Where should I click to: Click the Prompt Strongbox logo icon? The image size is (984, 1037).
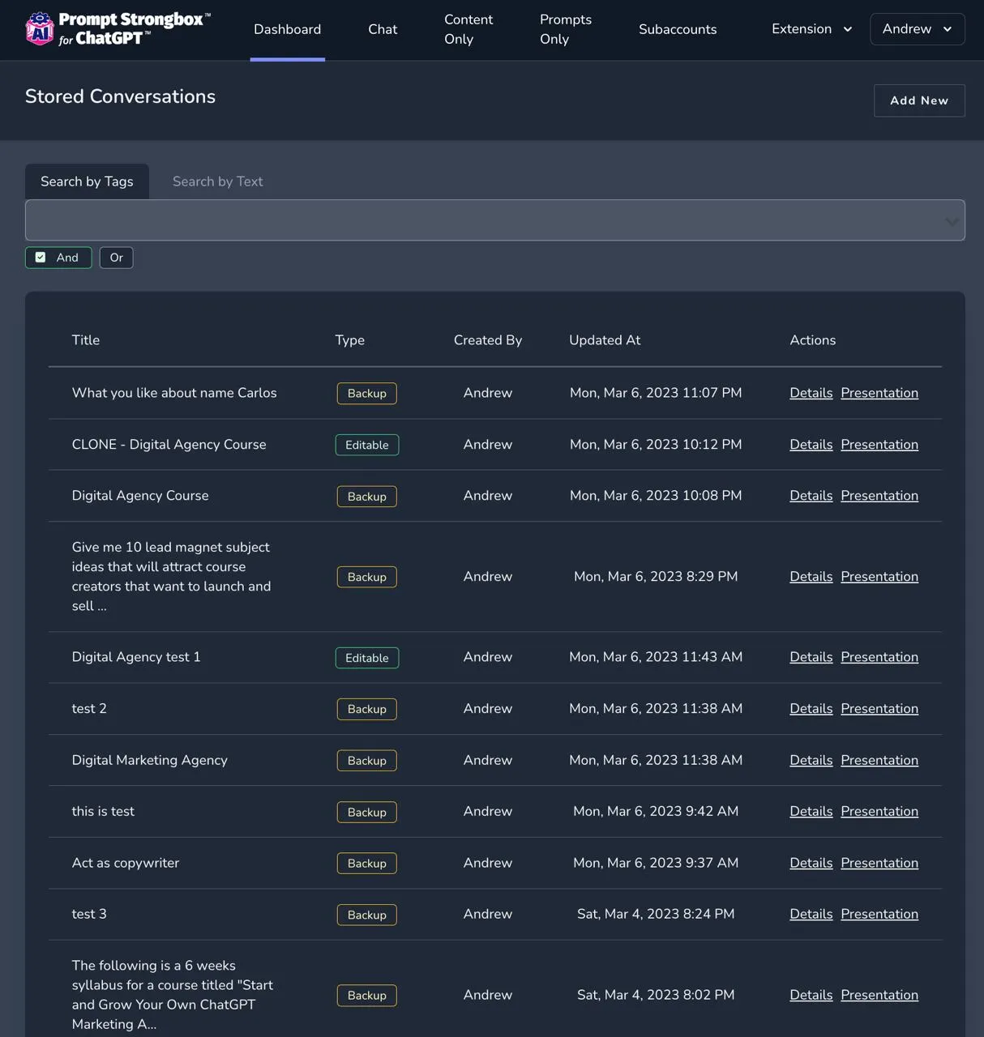39,29
